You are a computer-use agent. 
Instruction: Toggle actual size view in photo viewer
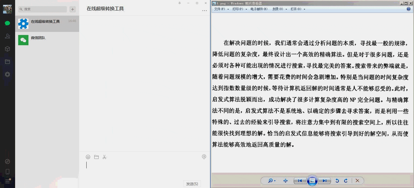285,181
